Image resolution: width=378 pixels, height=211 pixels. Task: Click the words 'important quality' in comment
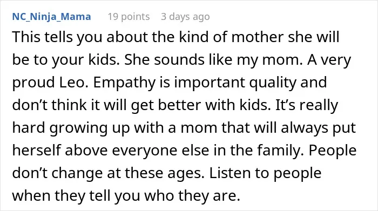coord(235,83)
